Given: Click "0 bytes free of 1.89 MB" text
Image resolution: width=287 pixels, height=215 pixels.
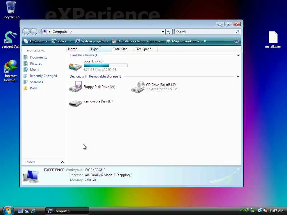Looking at the screenshot, I should coord(163,89).
